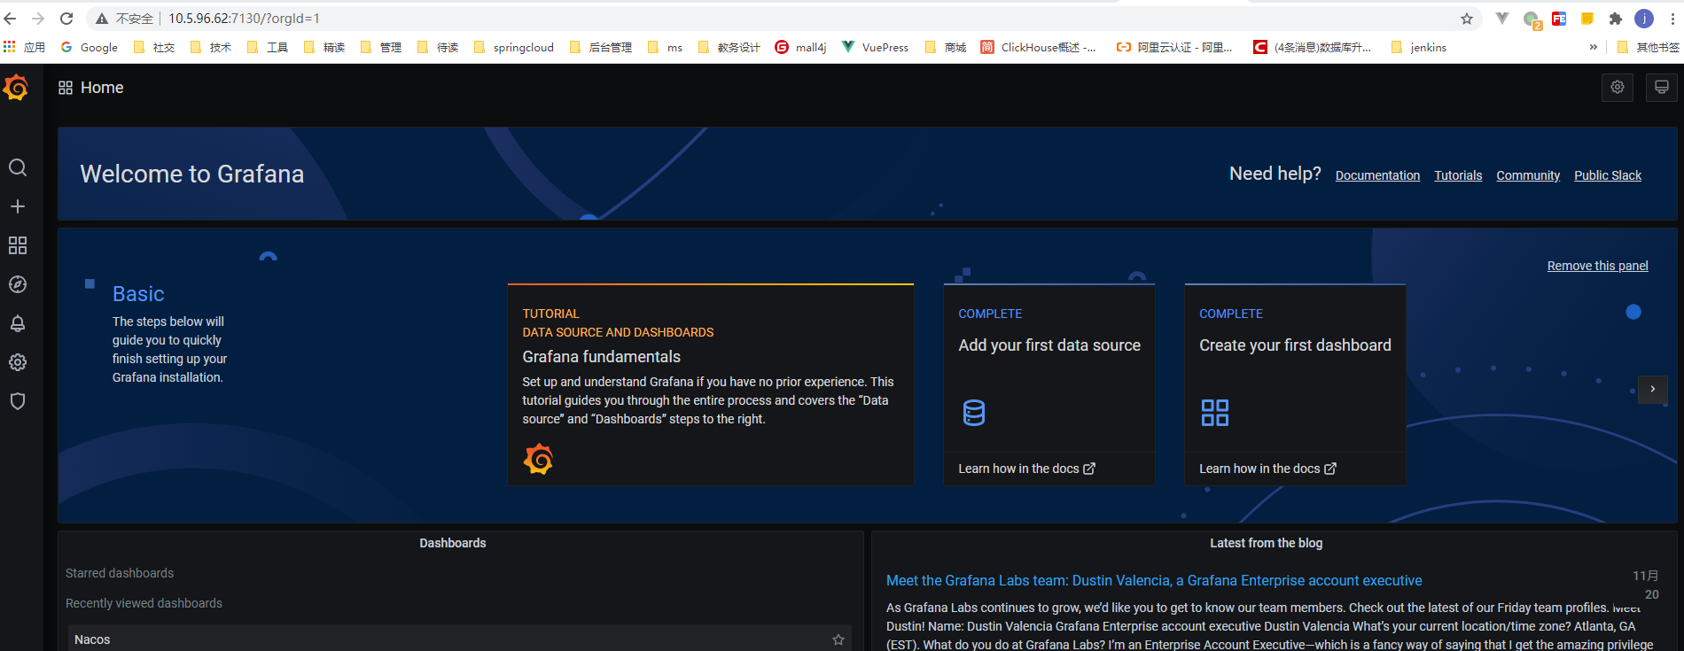The image size is (1684, 651).
Task: Click the Starred dashboards label
Action: 120,573
